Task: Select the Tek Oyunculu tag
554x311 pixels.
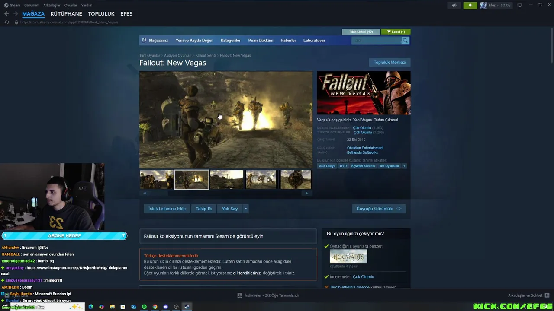Action: pos(389,166)
